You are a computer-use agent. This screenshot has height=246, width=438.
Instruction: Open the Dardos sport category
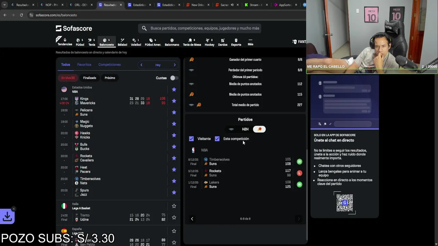tap(223, 42)
